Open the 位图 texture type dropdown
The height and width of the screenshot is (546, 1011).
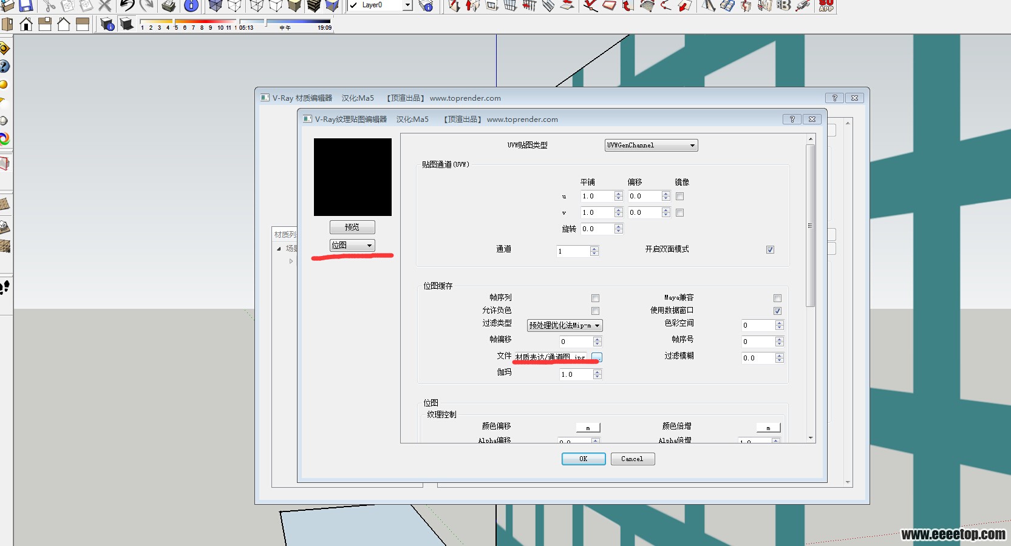click(352, 246)
